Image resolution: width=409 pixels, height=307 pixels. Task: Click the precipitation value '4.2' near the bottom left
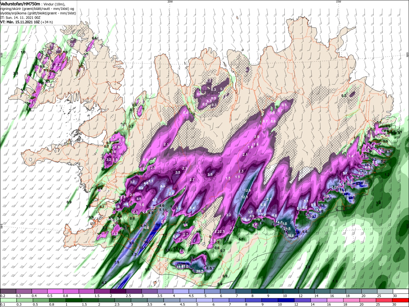point(104,283)
